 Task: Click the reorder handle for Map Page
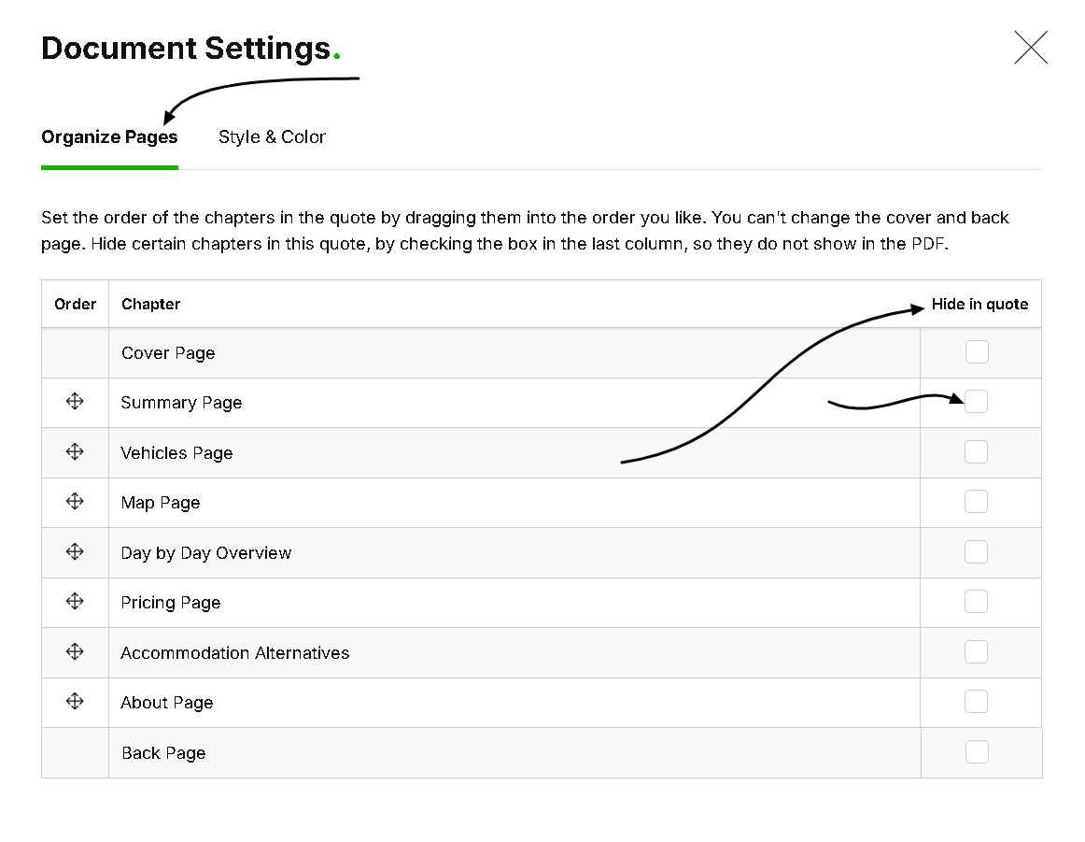[75, 502]
